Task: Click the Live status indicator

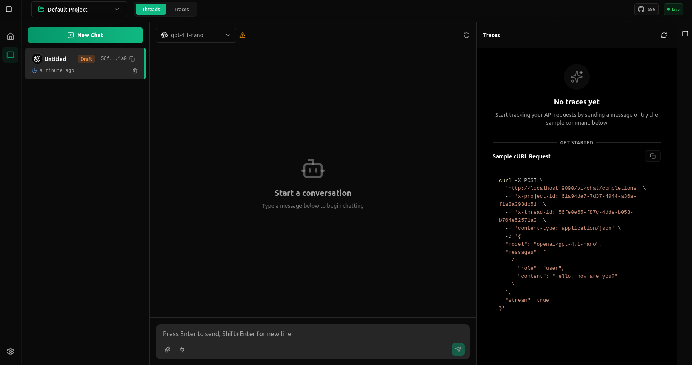Action: coord(673,9)
